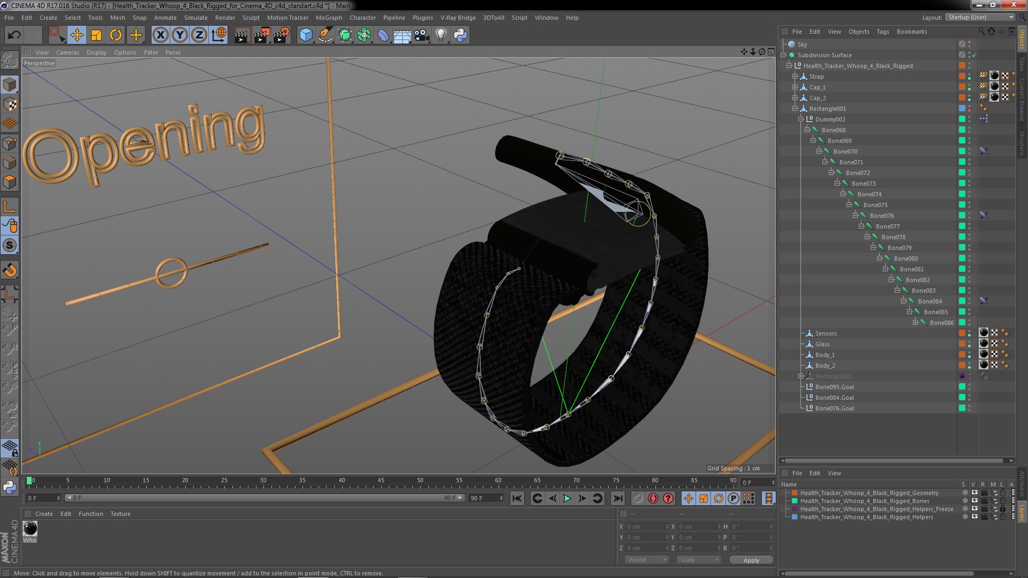The image size is (1028, 578).
Task: Select the Who material thumbnail
Action: (30, 528)
